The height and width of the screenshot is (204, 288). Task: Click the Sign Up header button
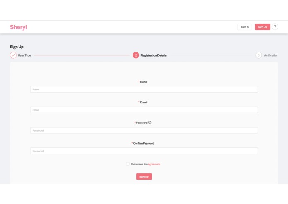tap(262, 27)
